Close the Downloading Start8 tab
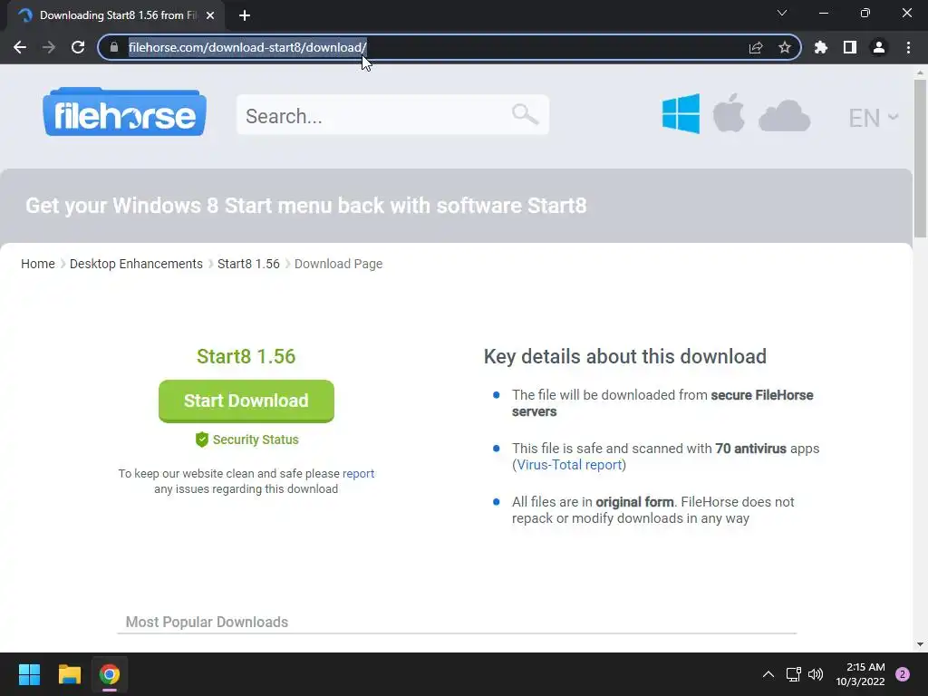The image size is (928, 696). point(210,15)
